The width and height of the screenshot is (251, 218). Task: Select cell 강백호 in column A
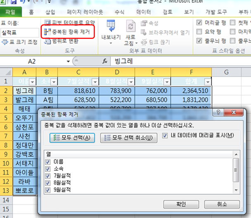click(24, 154)
